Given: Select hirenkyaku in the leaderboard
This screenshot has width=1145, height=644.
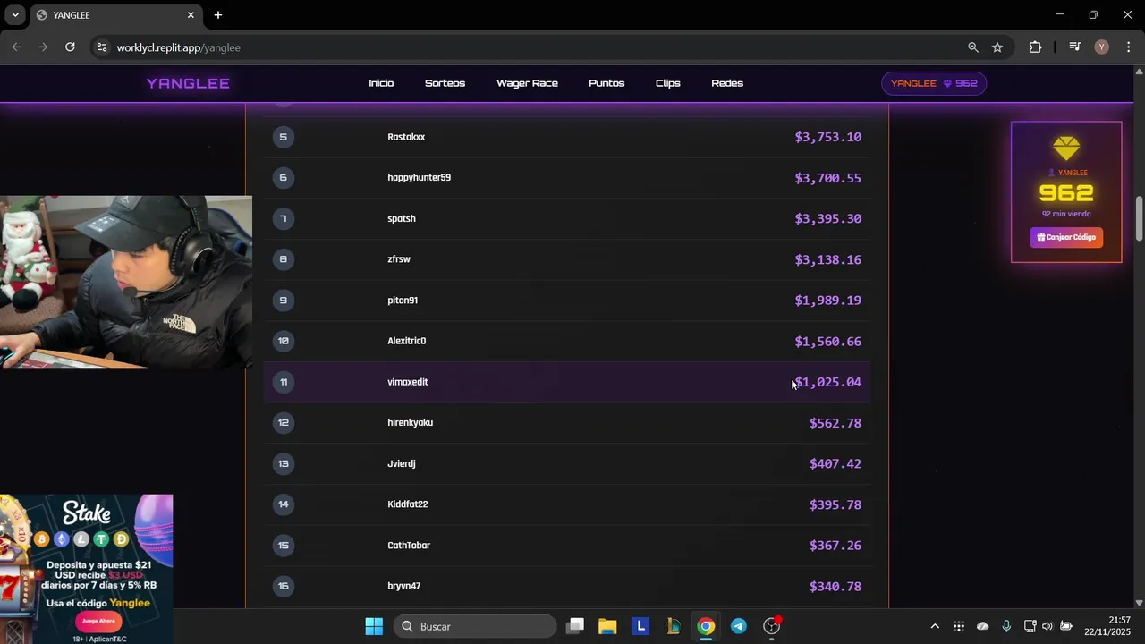Looking at the screenshot, I should click(x=411, y=423).
